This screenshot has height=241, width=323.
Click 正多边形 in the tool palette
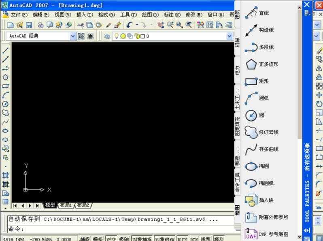pos(261,64)
